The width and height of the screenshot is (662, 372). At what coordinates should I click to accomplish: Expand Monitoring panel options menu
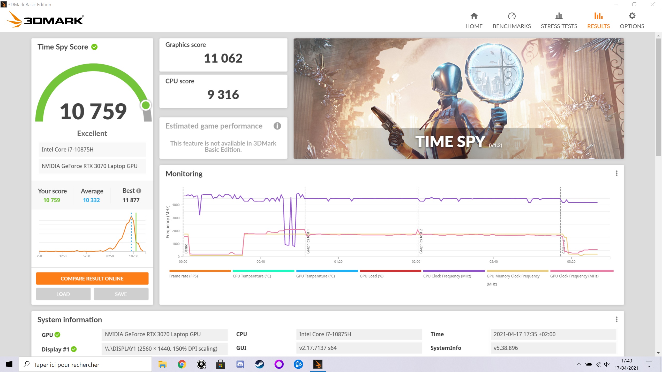point(616,174)
